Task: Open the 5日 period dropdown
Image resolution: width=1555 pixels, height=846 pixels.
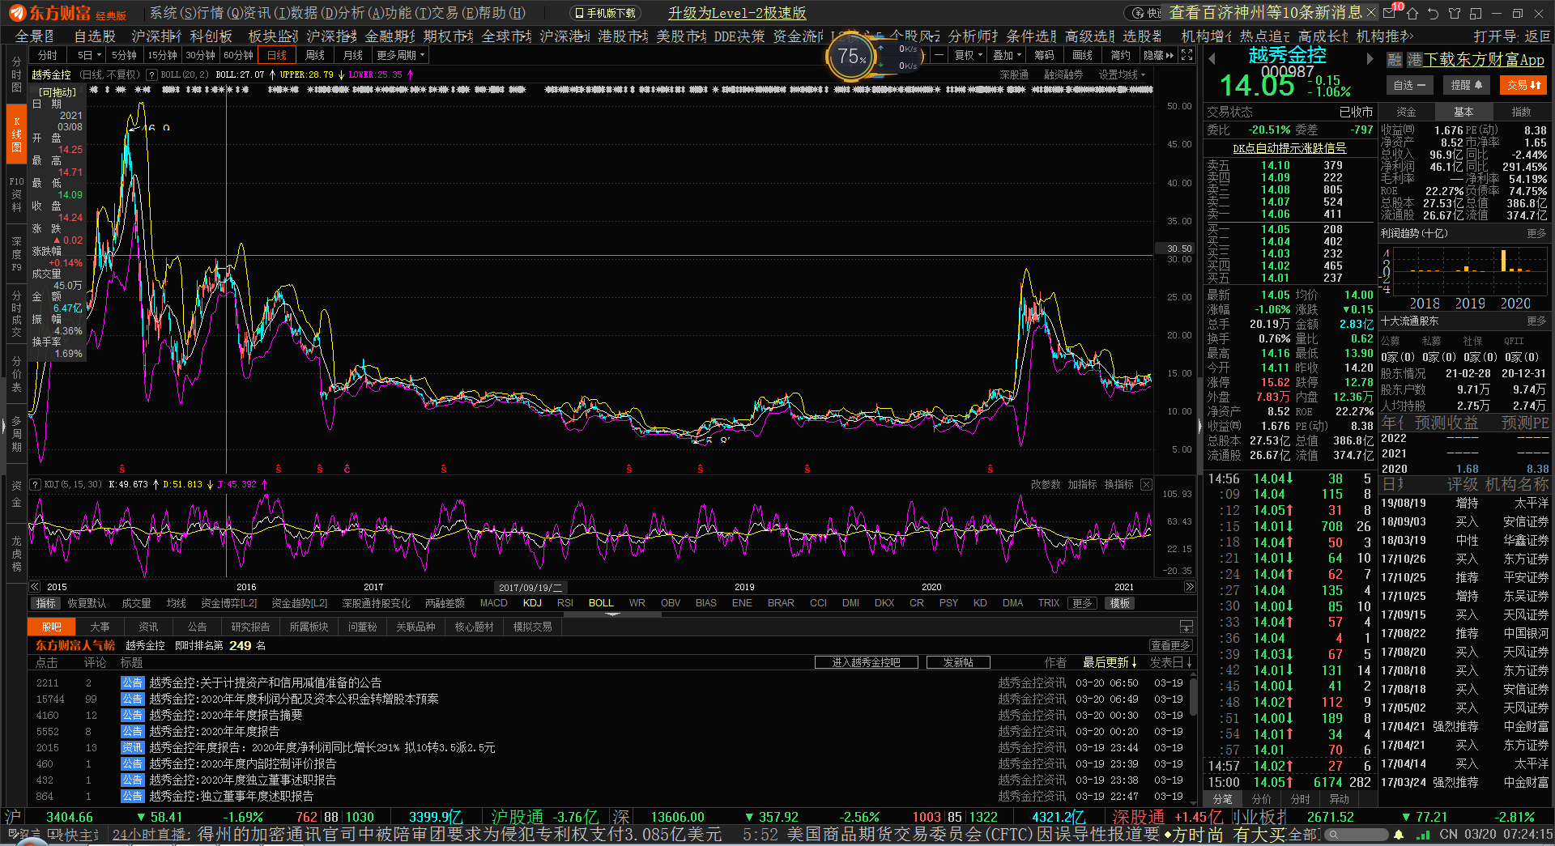Action: [x=89, y=55]
